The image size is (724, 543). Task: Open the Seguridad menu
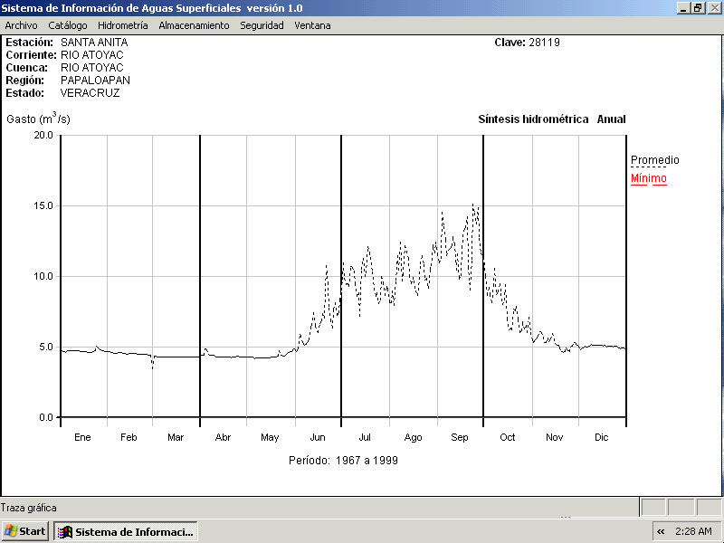click(262, 25)
